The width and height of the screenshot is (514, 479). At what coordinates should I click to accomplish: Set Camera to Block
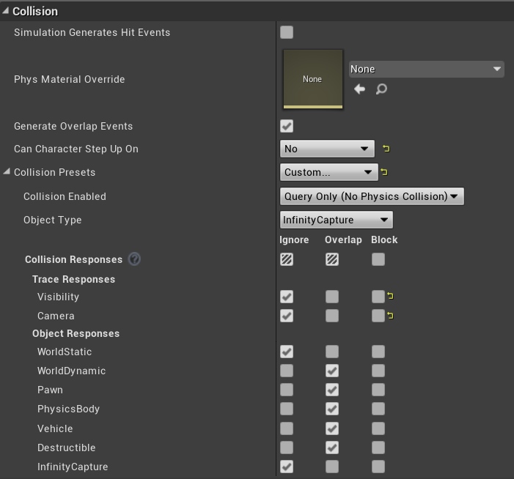(378, 316)
